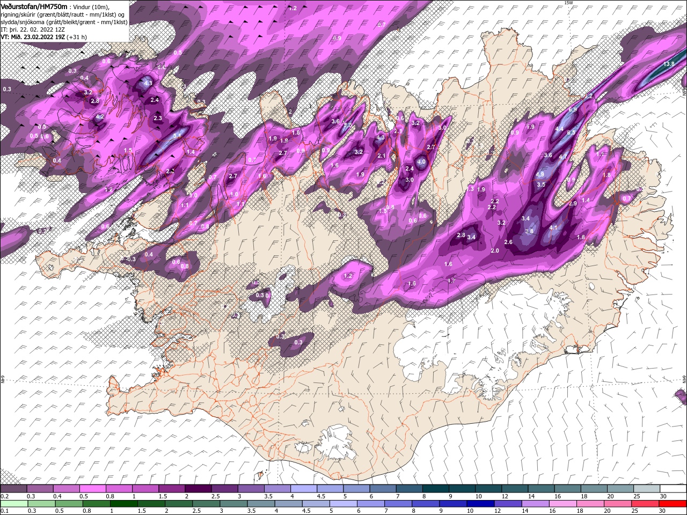
Task: Click the 4.0 precipitation value
Action: (x=421, y=162)
